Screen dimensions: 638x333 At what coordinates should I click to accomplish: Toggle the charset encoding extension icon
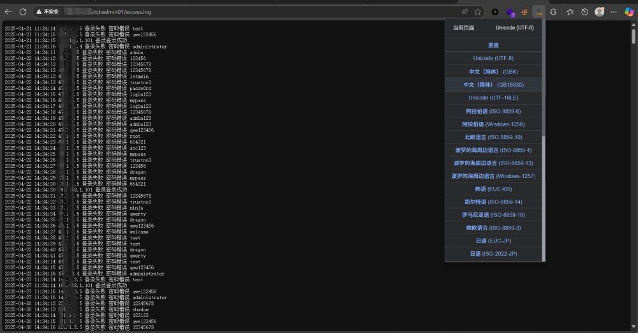click(x=539, y=11)
